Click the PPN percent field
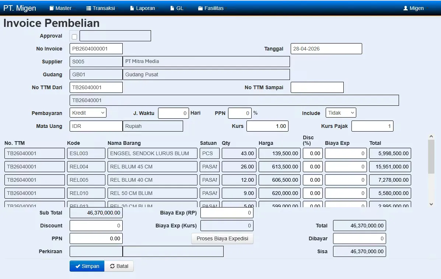Image resolution: width=441 pixels, height=279 pixels. tap(240, 113)
